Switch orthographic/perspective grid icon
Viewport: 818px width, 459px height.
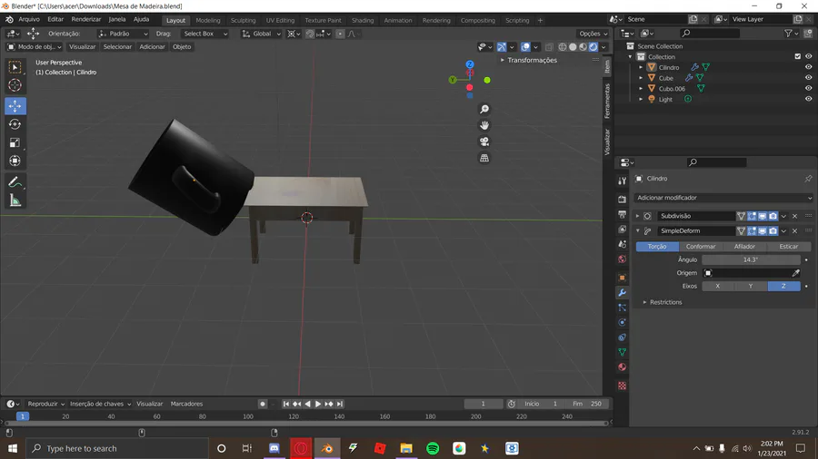(x=484, y=158)
